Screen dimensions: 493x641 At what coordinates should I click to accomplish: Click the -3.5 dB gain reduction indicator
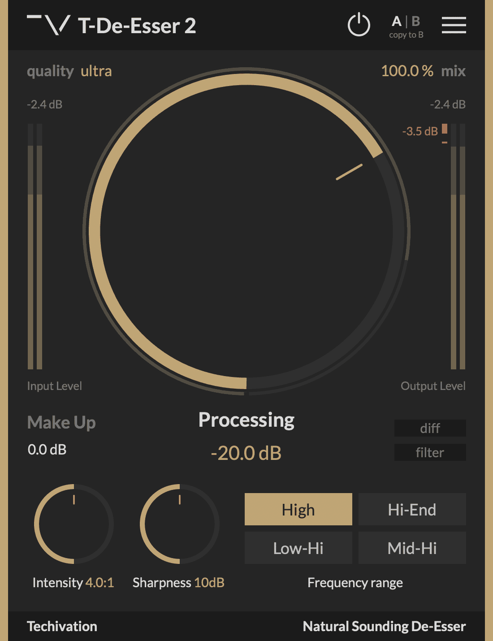[420, 131]
